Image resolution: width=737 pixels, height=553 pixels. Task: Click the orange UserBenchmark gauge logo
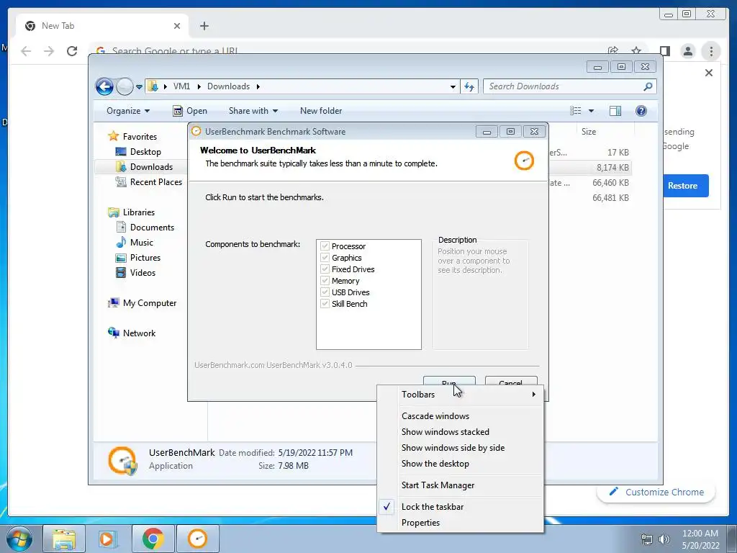(524, 161)
